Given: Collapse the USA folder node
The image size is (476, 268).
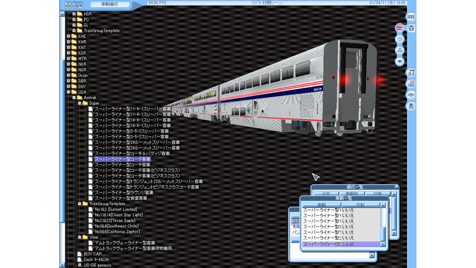Looking at the screenshot, I should [68, 92].
